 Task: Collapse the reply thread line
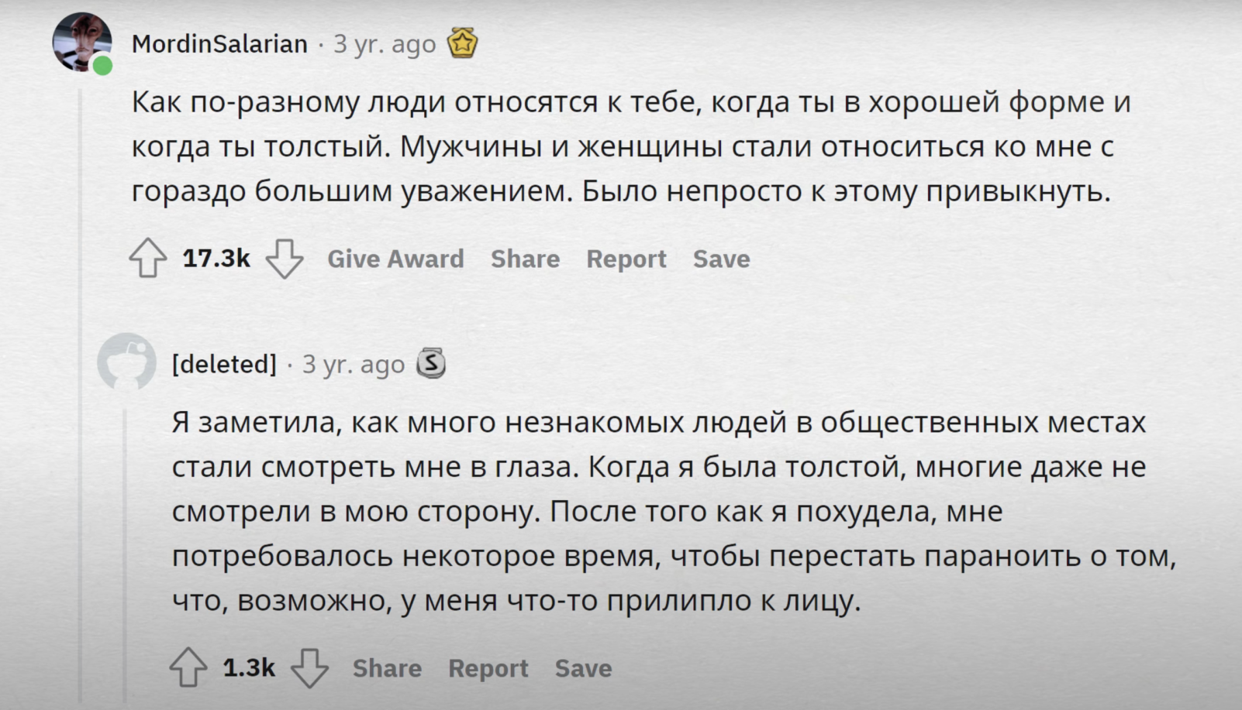click(x=125, y=555)
